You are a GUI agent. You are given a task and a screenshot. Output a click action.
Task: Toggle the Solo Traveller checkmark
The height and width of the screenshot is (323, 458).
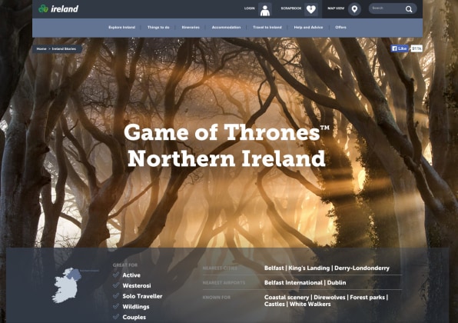116,296
